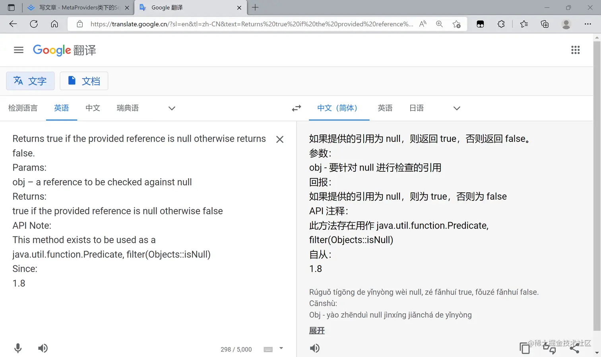Select 中文（简体）as target language
The image size is (601, 357).
339,108
